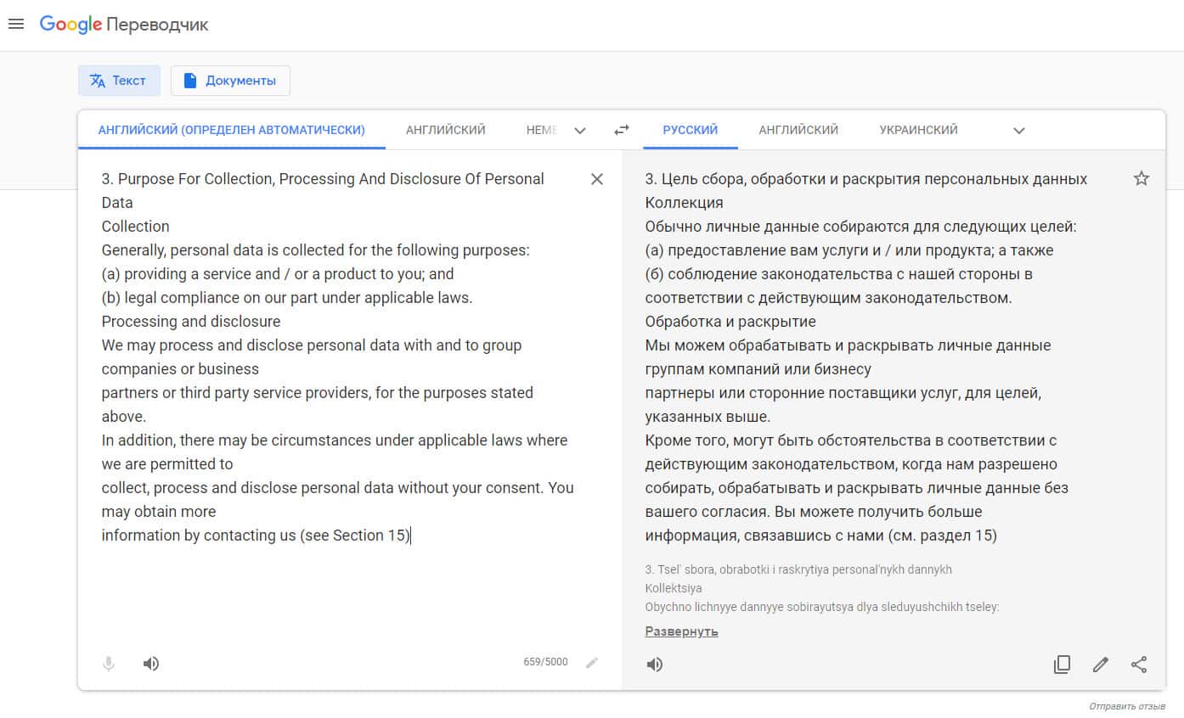Activate microphone voice input
This screenshot has height=718, width=1184.
109,664
